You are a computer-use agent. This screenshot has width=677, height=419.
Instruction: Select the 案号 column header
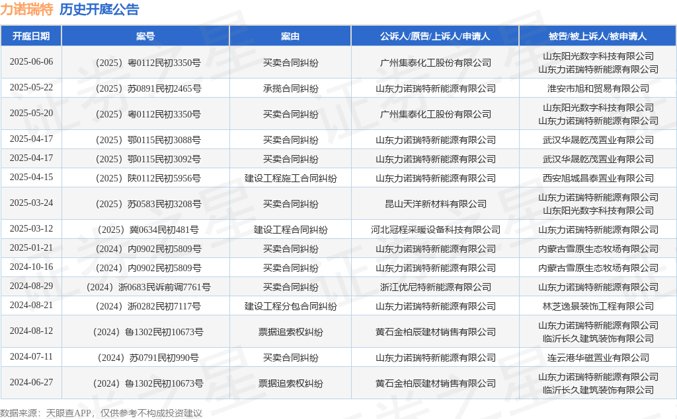click(x=145, y=36)
